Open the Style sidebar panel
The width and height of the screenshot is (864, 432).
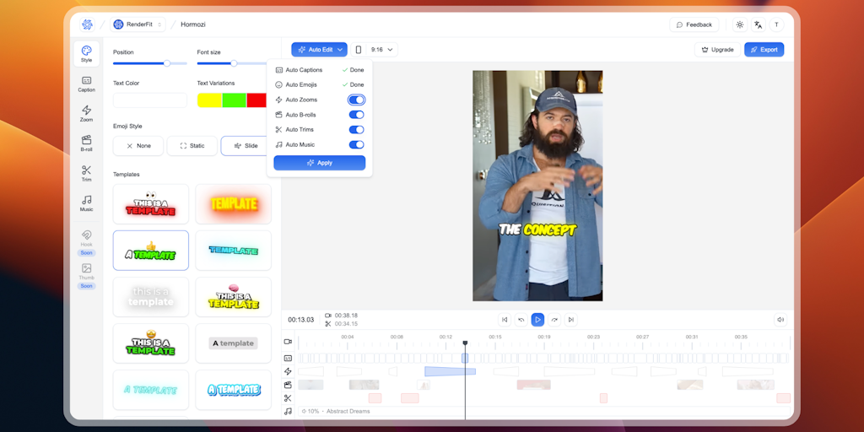87,54
